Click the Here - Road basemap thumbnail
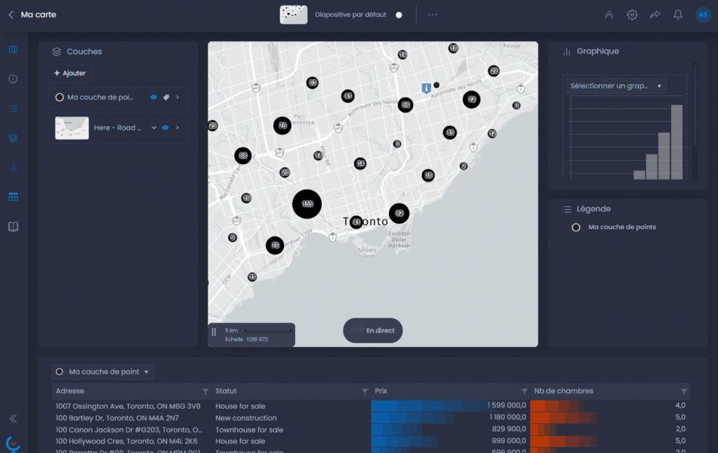The height and width of the screenshot is (453, 718). pyautogui.click(x=72, y=128)
